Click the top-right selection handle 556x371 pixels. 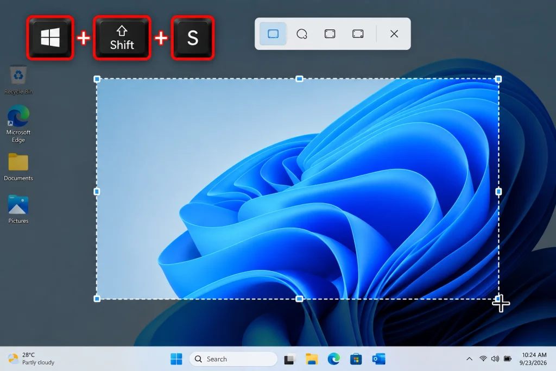(x=498, y=79)
